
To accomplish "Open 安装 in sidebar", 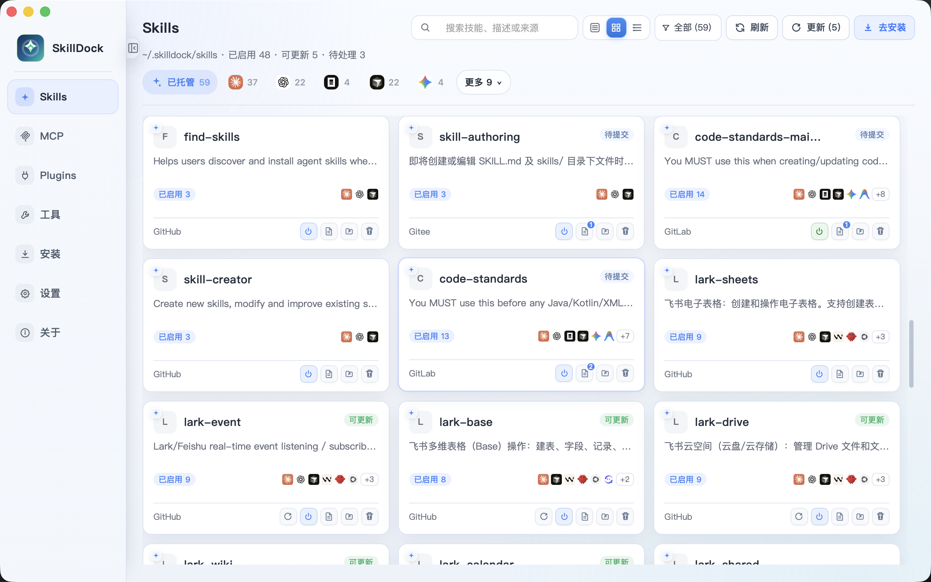I will [x=63, y=254].
